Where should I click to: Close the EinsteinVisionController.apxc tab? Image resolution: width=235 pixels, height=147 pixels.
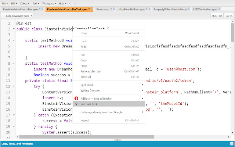point(42,8)
